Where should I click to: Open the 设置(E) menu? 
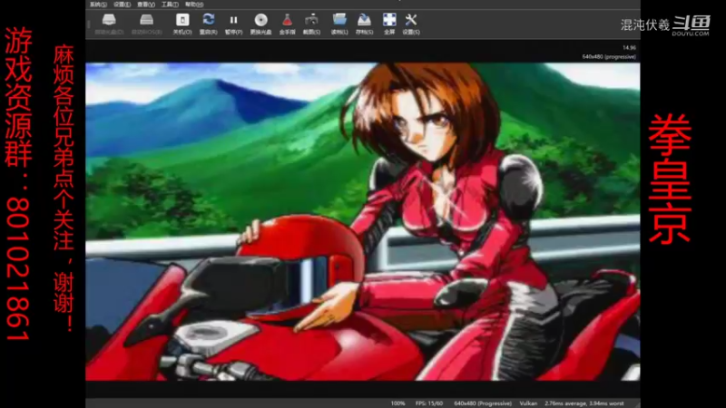pyautogui.click(x=122, y=5)
